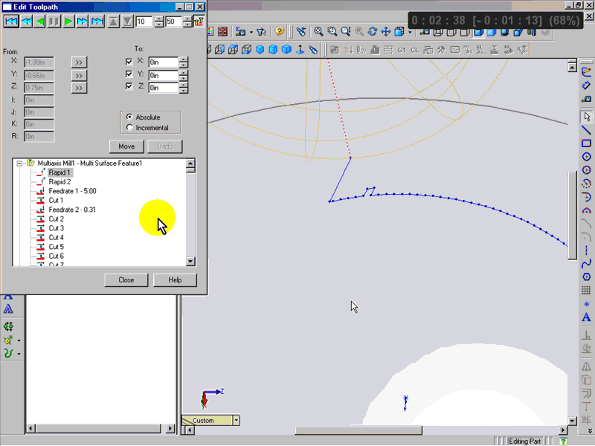Click the green curve tool dropdown arrow
This screenshot has width=595, height=446.
[19, 354]
